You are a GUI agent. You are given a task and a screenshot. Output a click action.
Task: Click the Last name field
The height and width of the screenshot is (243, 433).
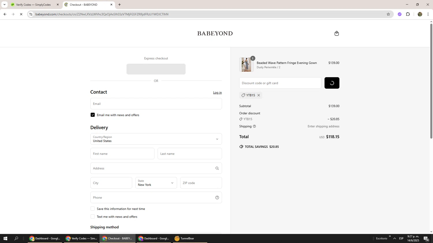[x=190, y=154]
